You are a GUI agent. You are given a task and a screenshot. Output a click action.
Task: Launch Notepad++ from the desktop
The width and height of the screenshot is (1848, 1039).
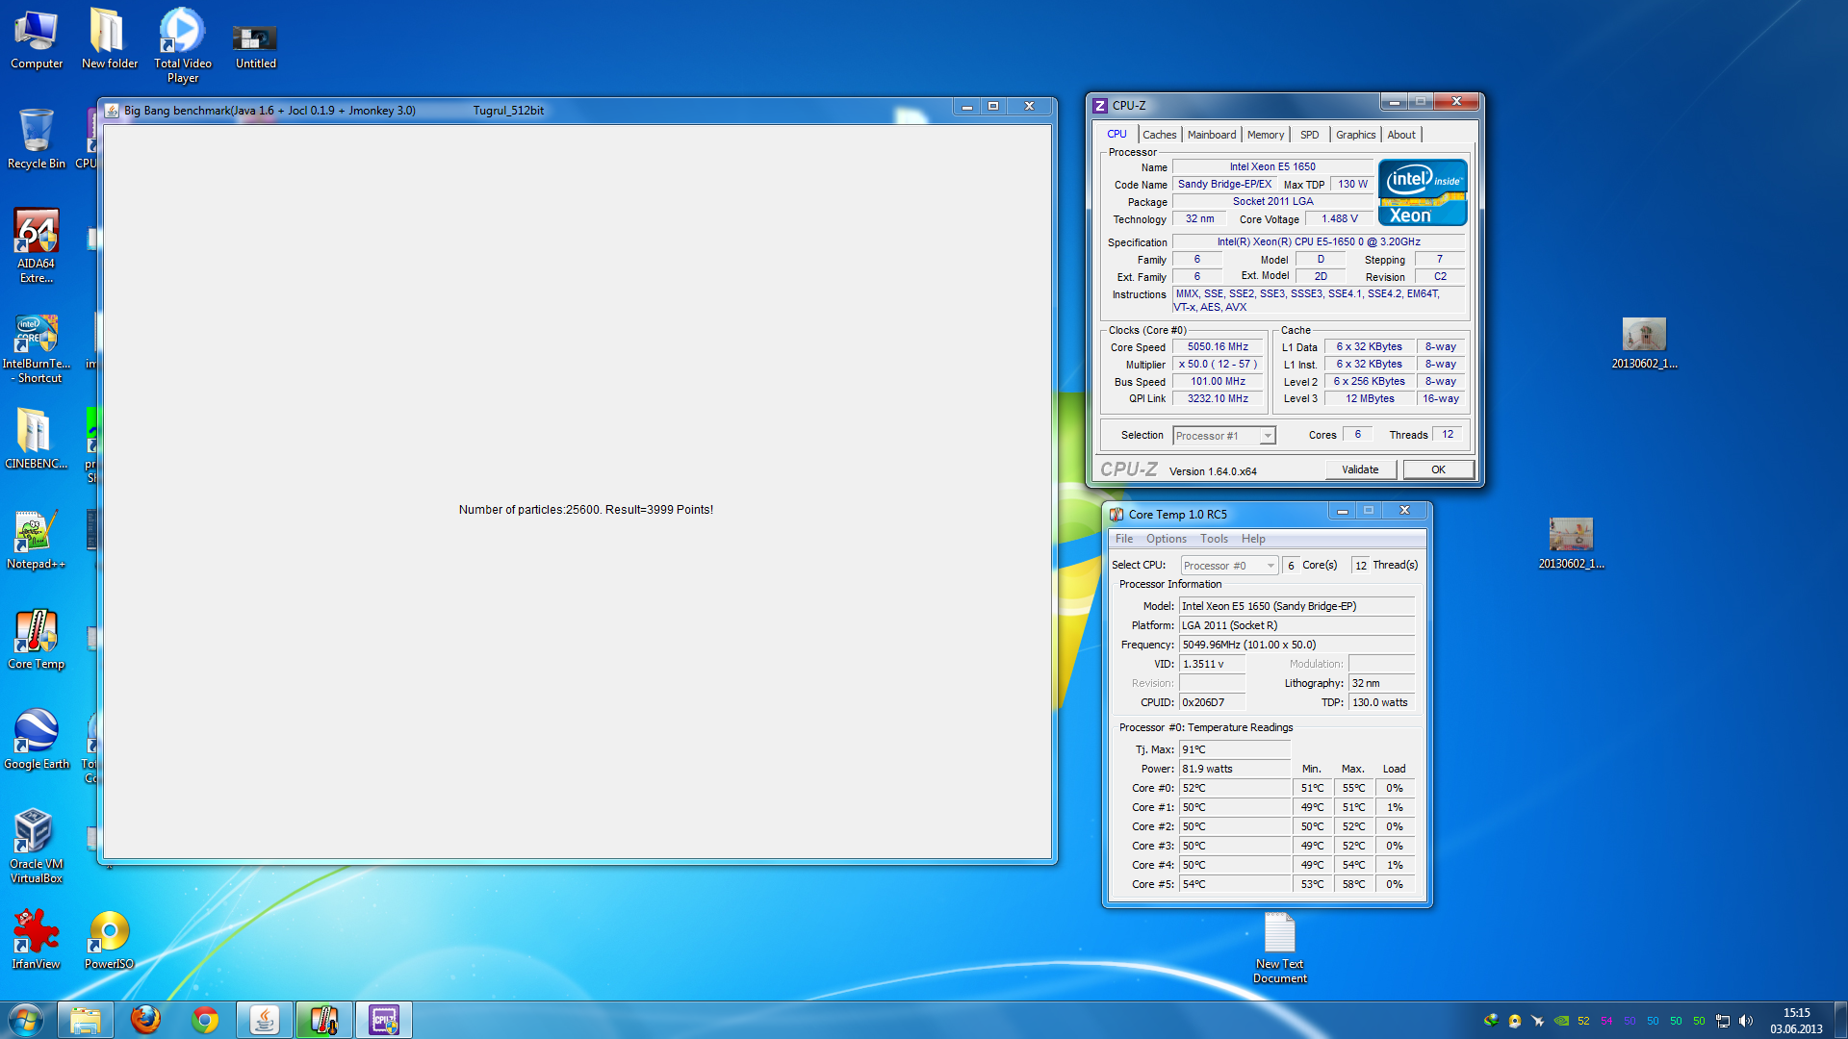point(37,540)
